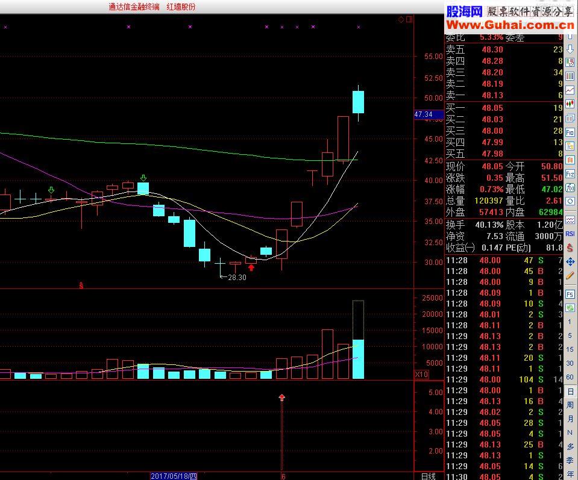The image size is (578, 480).
Task: Toggle the side panel icon at chart top-right
Action: pyautogui.click(x=409, y=19)
